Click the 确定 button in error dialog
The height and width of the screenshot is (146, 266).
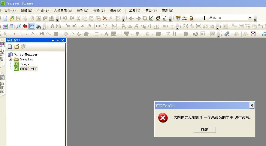coord(204,130)
